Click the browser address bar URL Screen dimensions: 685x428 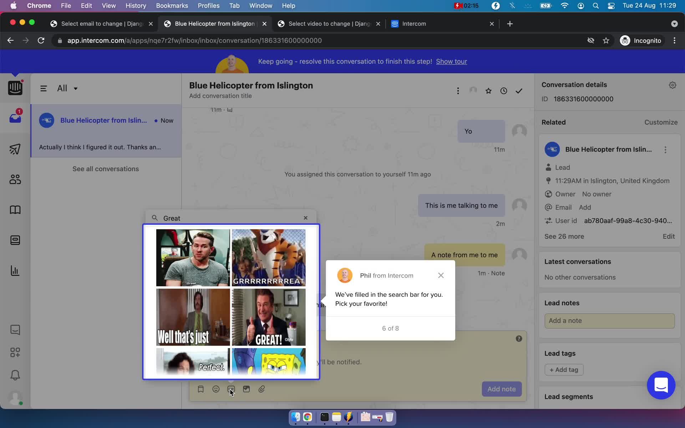194,41
